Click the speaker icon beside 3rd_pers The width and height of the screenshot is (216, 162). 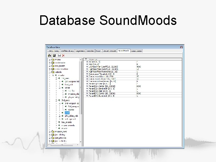pos(59,100)
